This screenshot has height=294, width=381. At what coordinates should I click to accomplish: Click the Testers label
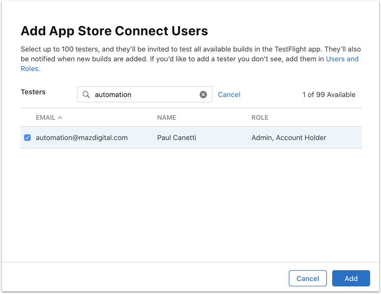tap(33, 92)
